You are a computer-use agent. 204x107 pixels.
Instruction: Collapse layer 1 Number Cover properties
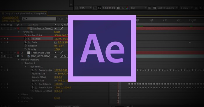[x=15, y=28]
